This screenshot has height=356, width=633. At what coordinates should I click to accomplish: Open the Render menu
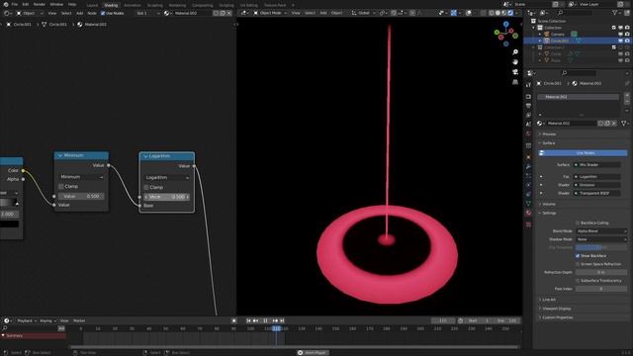point(40,4)
